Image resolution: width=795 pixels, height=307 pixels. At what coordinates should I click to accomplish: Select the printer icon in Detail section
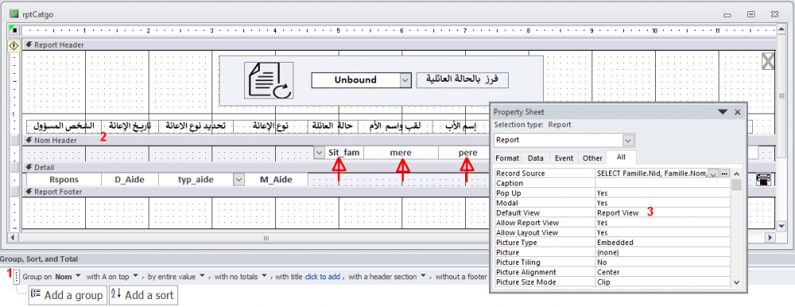point(762,179)
